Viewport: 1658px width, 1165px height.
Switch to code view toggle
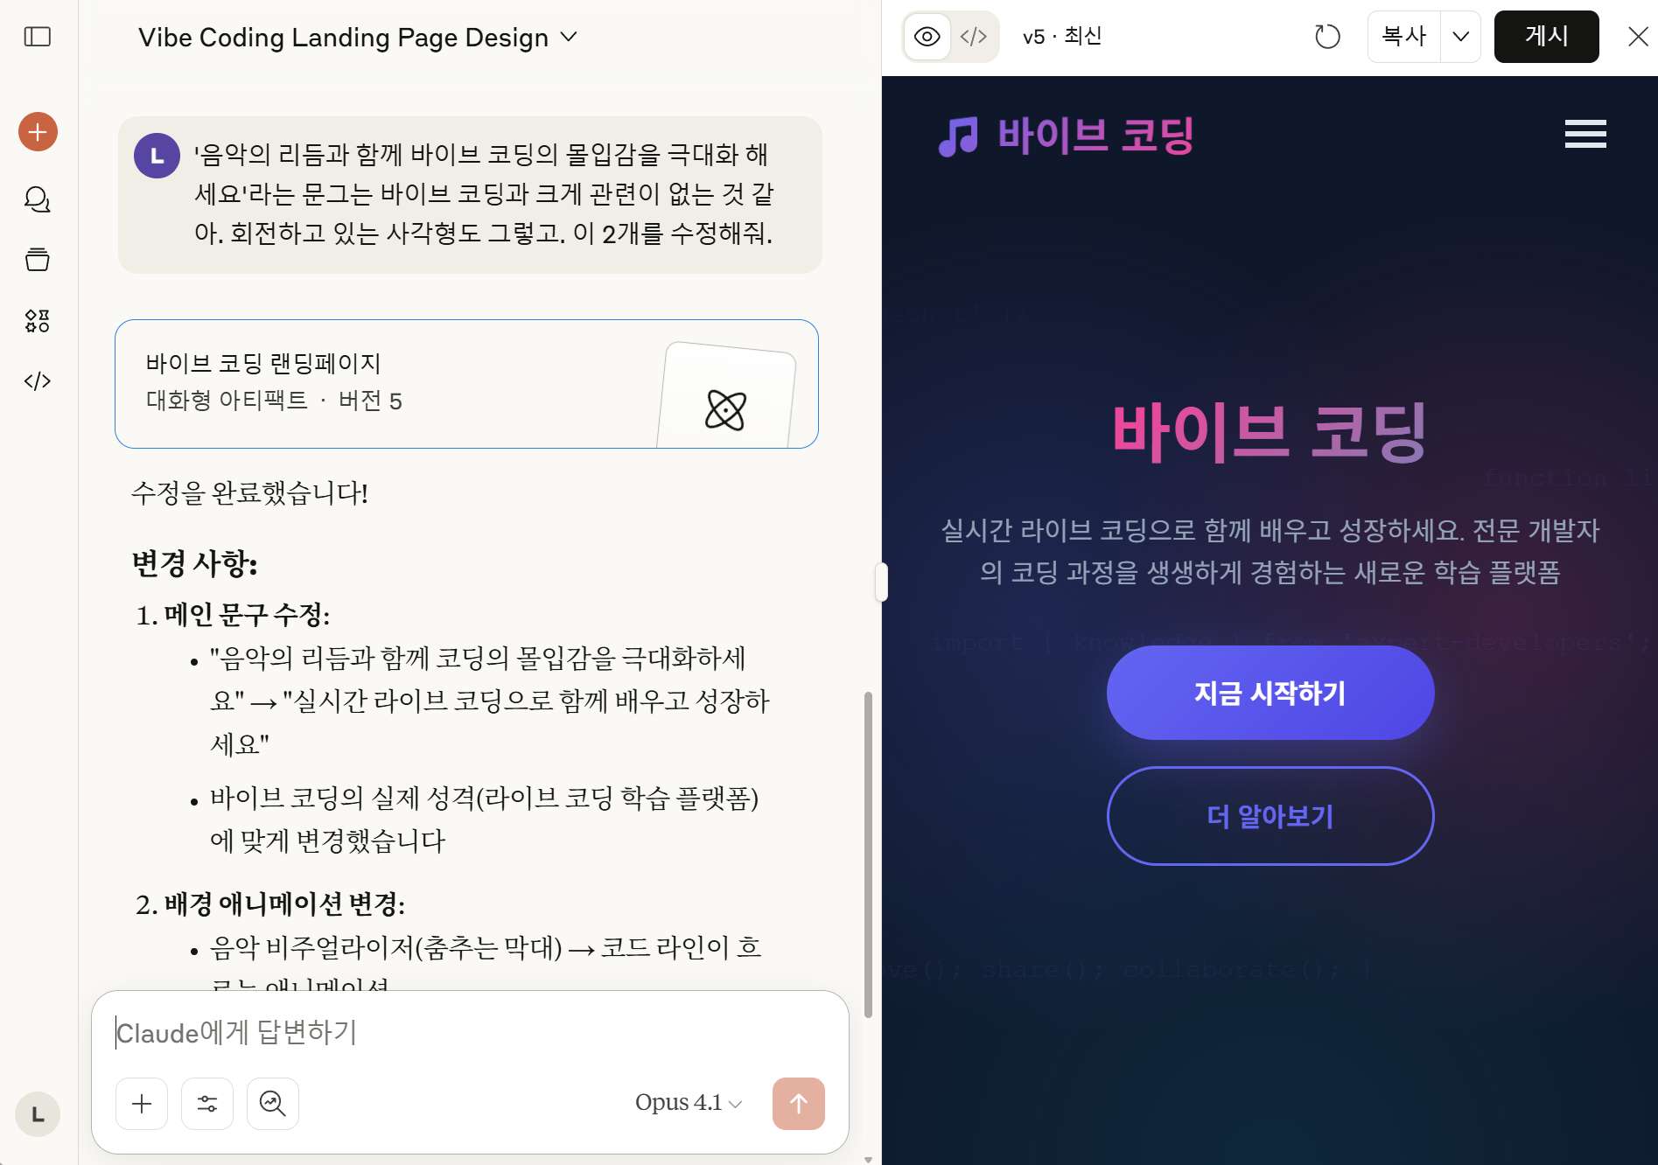(x=974, y=37)
